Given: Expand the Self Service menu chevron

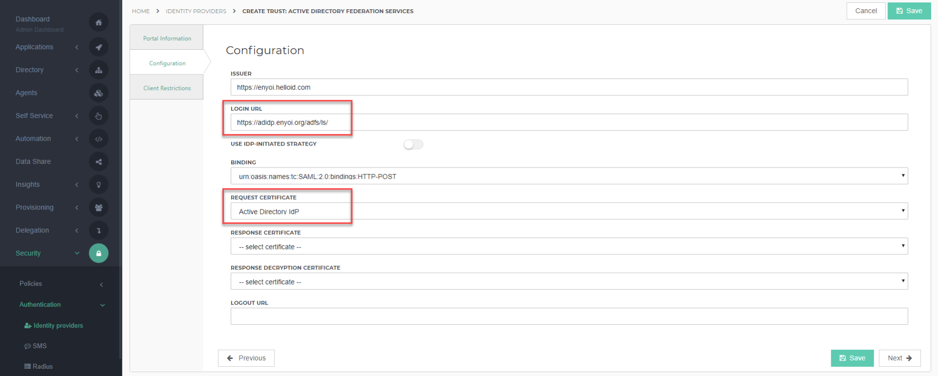Looking at the screenshot, I should [77, 116].
